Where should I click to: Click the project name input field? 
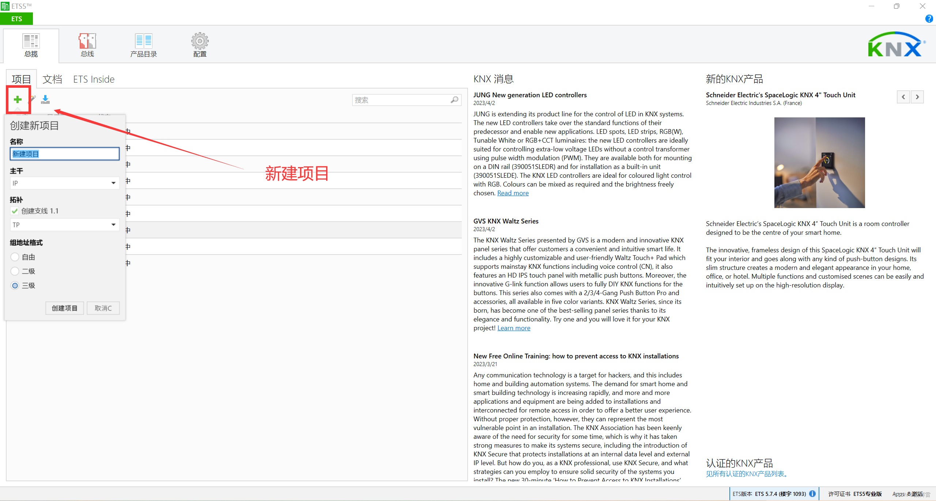(x=65, y=154)
